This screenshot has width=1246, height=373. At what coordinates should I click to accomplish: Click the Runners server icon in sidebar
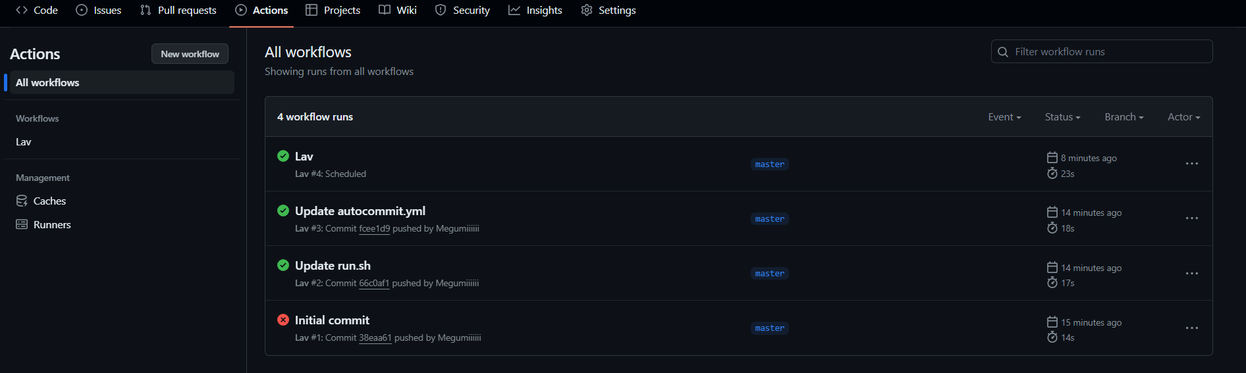22,224
